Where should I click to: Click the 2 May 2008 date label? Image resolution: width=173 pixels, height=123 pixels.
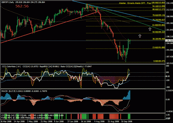[x=33, y=121]
